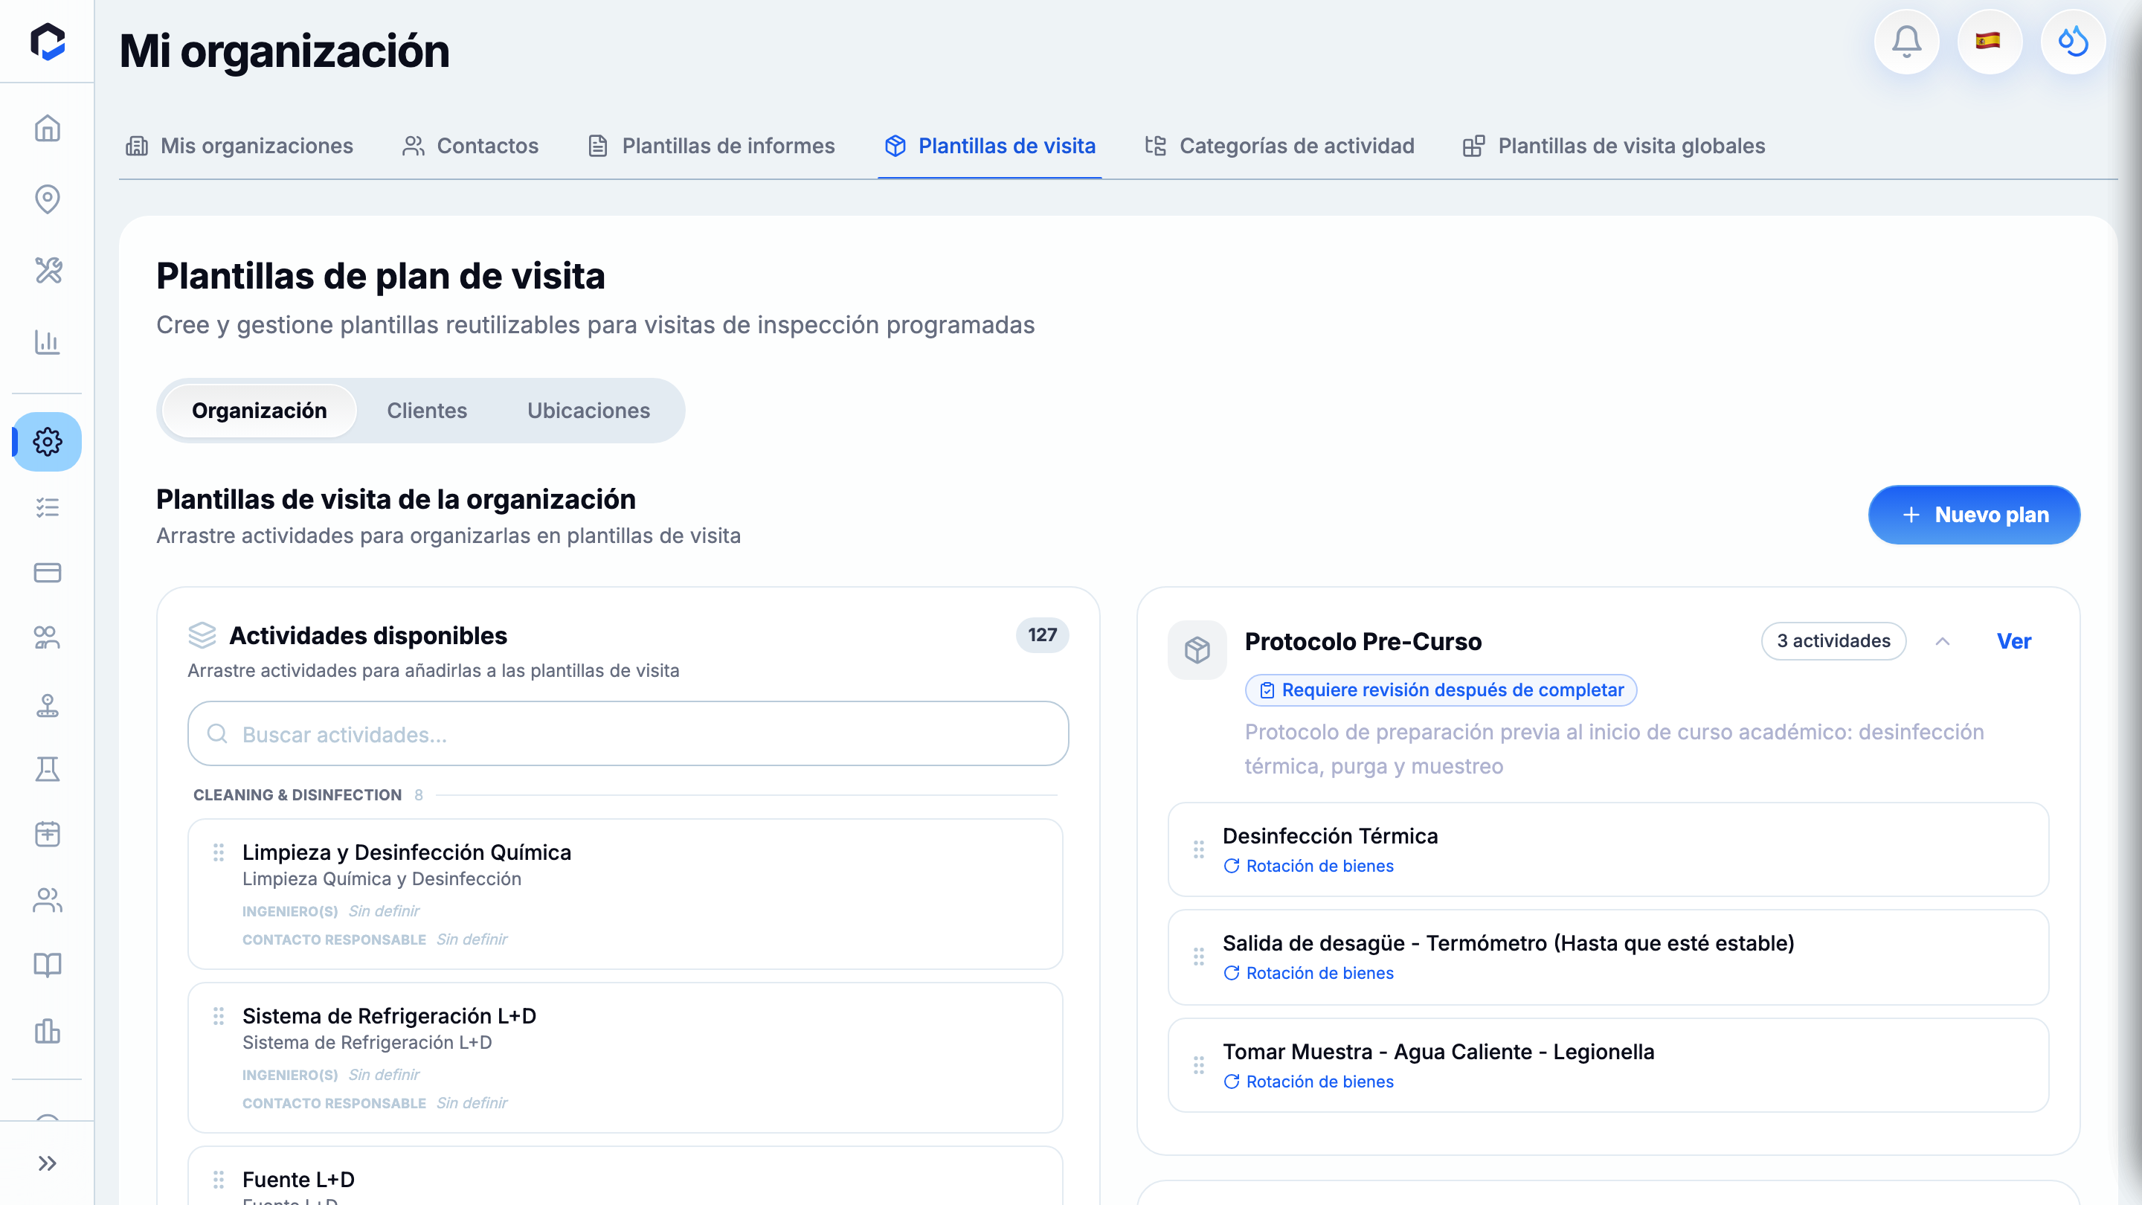Open the bar chart analytics icon
Viewport: 2142px width, 1205px height.
tap(48, 342)
